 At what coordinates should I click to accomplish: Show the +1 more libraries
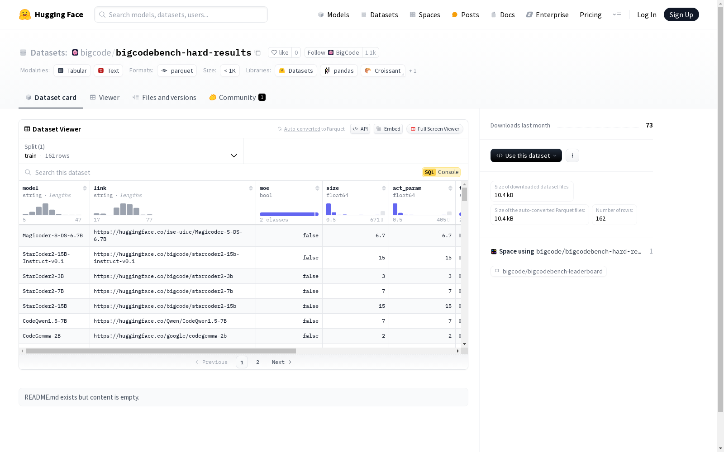(x=413, y=71)
